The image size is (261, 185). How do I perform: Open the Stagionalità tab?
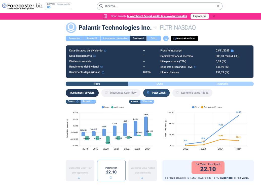point(92,38)
